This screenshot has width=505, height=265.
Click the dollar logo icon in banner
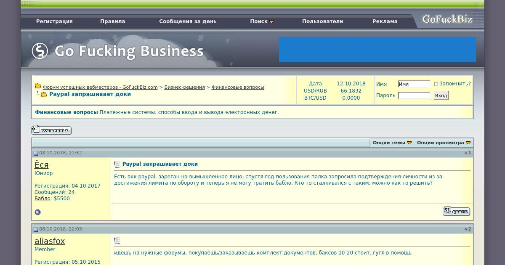point(40,51)
